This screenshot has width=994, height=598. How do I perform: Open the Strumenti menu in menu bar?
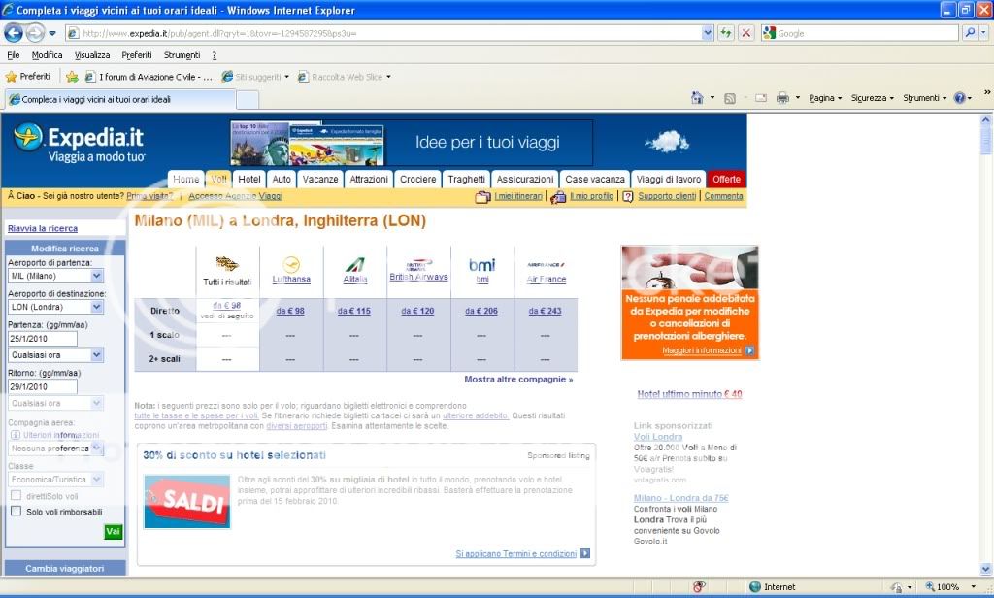tap(182, 55)
